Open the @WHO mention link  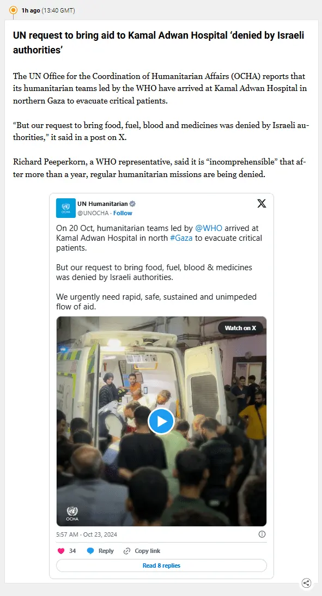[209, 228]
